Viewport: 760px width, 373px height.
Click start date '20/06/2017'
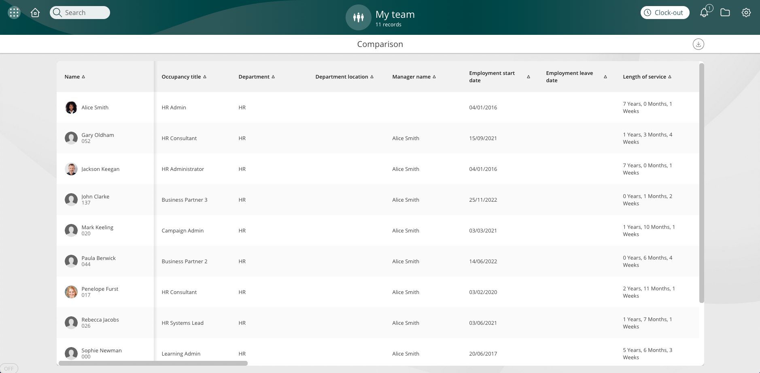pos(483,354)
